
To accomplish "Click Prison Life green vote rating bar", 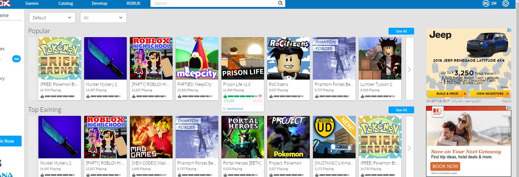I will click(x=243, y=96).
